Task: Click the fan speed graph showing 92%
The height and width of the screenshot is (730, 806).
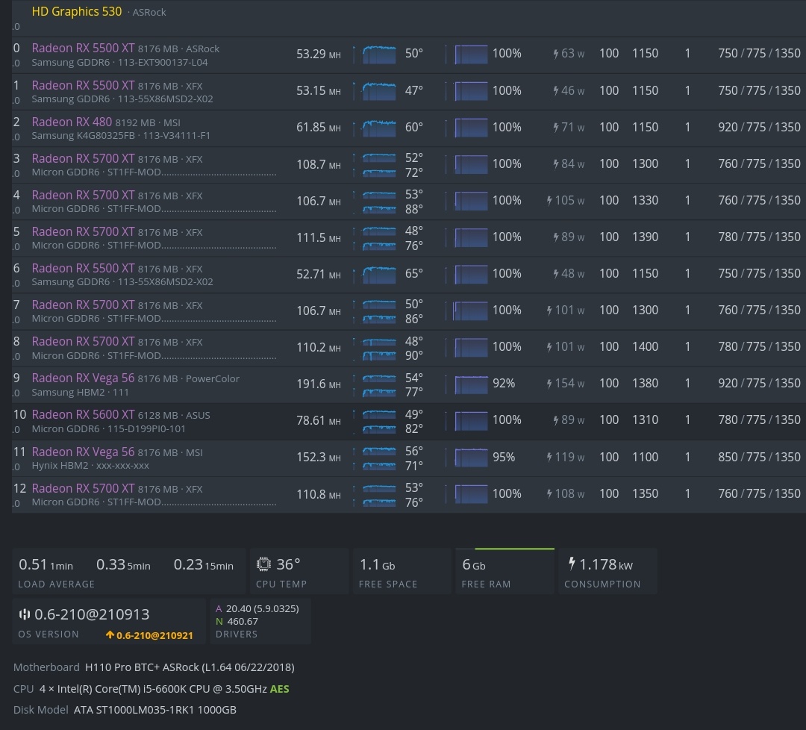Action: [x=471, y=384]
